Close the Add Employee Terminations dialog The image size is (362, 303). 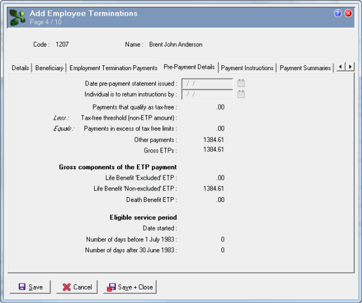pyautogui.click(x=348, y=13)
